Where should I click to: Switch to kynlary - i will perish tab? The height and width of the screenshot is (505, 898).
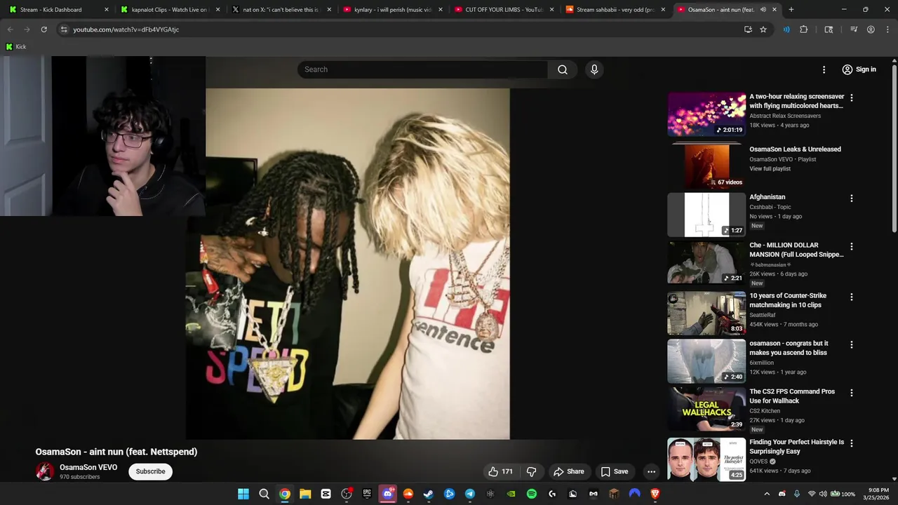pyautogui.click(x=391, y=10)
